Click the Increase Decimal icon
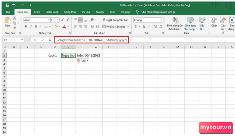Viewport: 235px width, 136px height. (x=155, y=27)
